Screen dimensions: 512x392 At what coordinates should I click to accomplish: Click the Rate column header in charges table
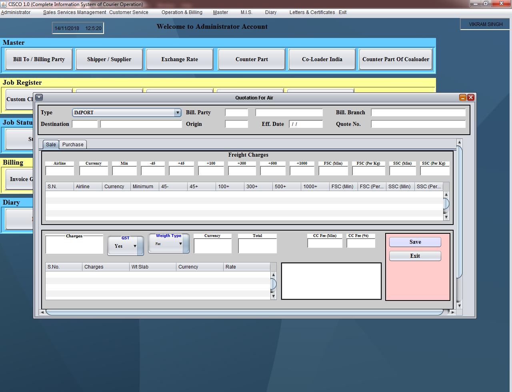[247, 267]
